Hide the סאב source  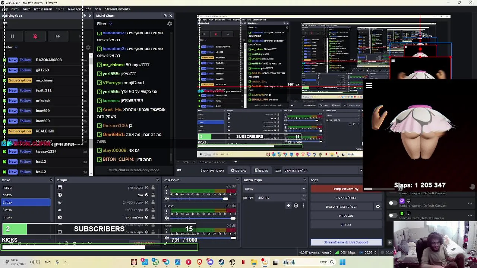click(x=146, y=195)
